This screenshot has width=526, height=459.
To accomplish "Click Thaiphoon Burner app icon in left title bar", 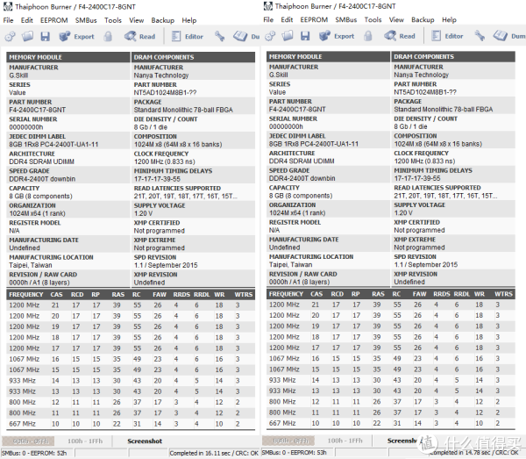I will [x=7, y=6].
